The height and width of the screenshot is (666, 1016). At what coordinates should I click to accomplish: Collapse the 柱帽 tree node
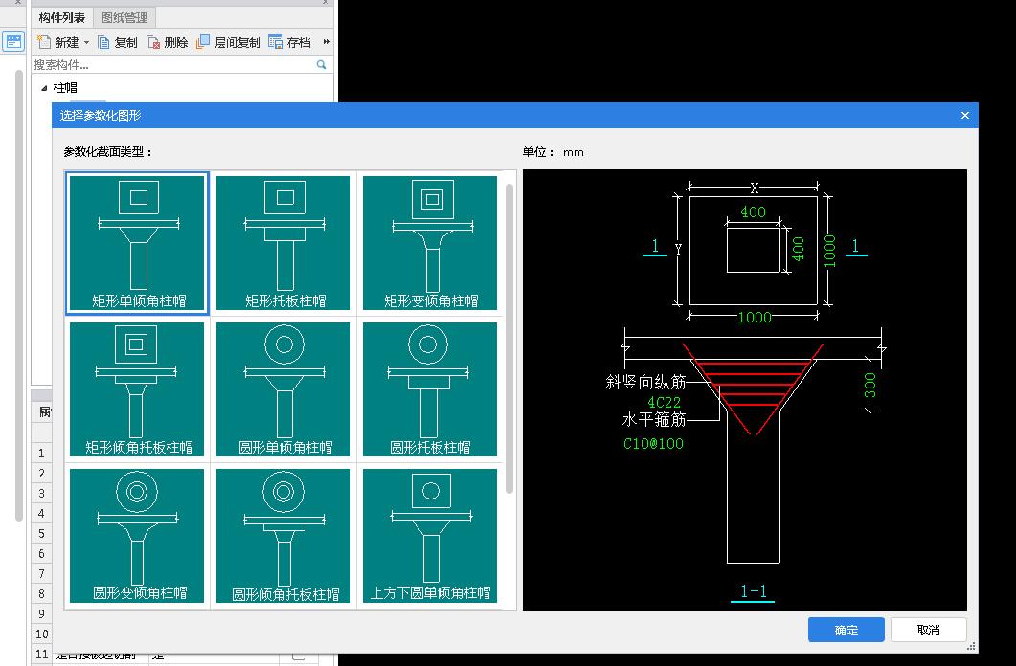coord(44,88)
